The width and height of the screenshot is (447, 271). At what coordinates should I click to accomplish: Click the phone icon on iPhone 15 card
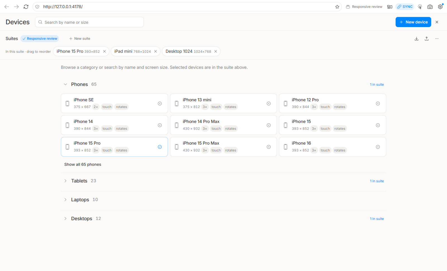point(286,125)
